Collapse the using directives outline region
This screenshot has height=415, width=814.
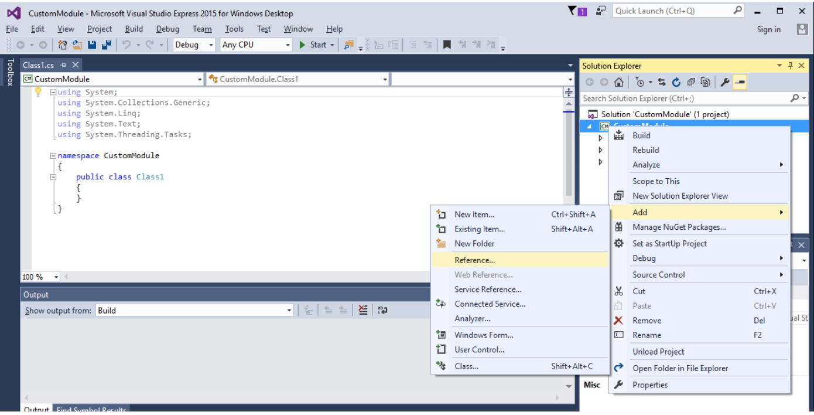coord(53,92)
